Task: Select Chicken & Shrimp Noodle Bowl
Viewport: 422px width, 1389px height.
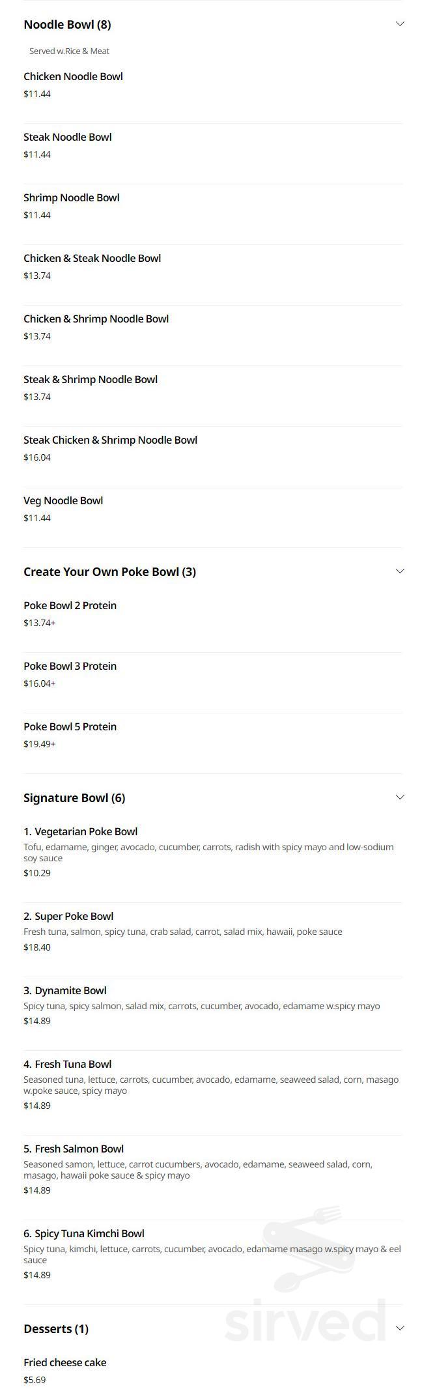Action: (x=96, y=319)
